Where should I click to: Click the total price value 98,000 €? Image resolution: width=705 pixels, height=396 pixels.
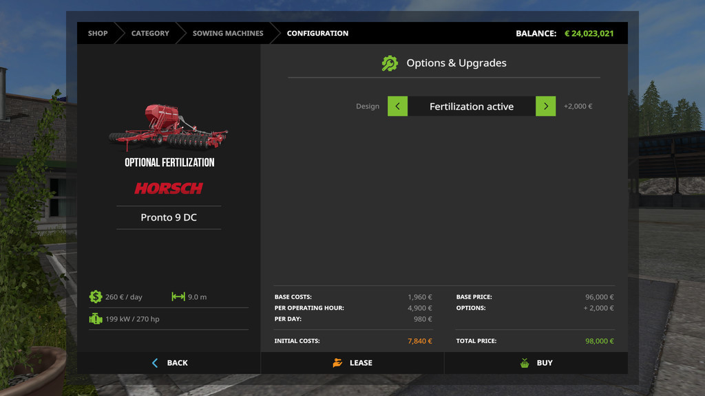coord(600,341)
